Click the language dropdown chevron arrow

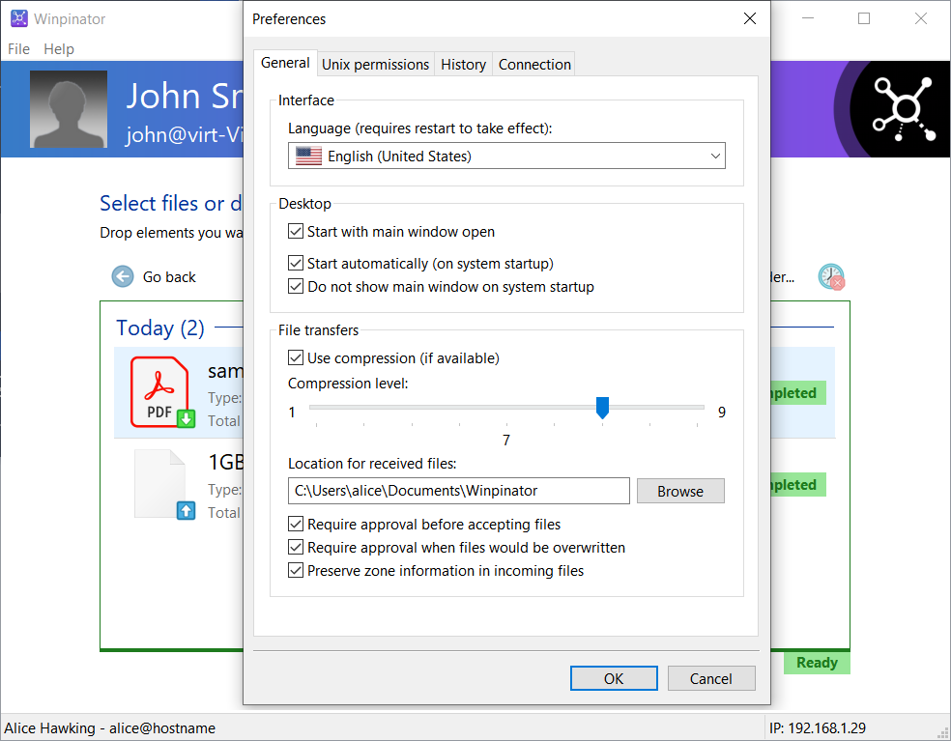click(x=715, y=156)
